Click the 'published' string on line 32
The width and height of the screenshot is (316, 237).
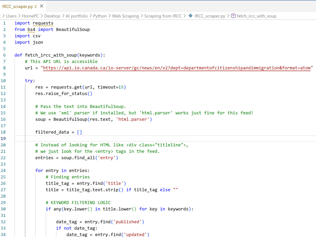[128, 222]
